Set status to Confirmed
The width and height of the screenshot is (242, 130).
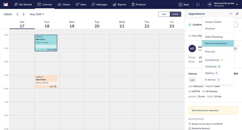click(218, 67)
